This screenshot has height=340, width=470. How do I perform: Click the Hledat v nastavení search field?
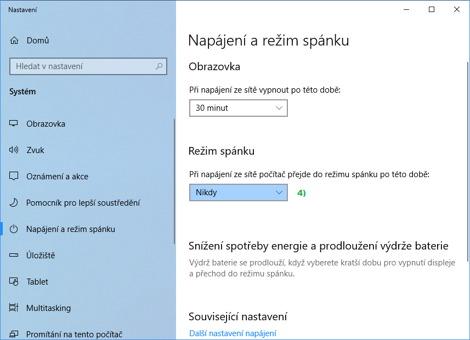pyautogui.click(x=88, y=66)
